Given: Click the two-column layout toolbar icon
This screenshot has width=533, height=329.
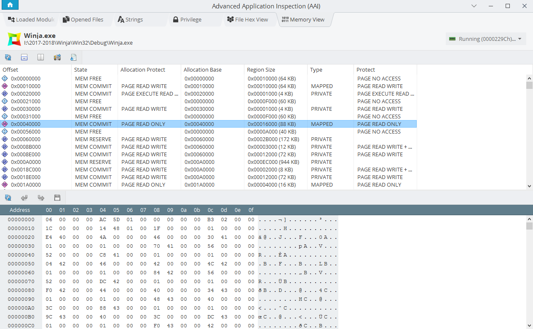Looking at the screenshot, I should coord(41,57).
